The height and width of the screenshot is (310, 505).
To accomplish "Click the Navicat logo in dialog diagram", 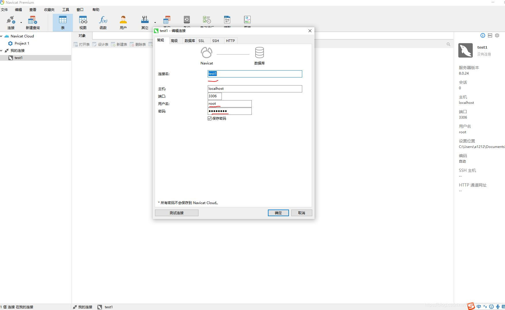I will [207, 53].
